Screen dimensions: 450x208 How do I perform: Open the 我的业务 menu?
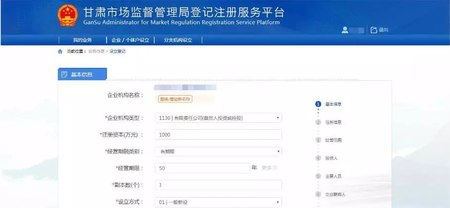click(82, 40)
